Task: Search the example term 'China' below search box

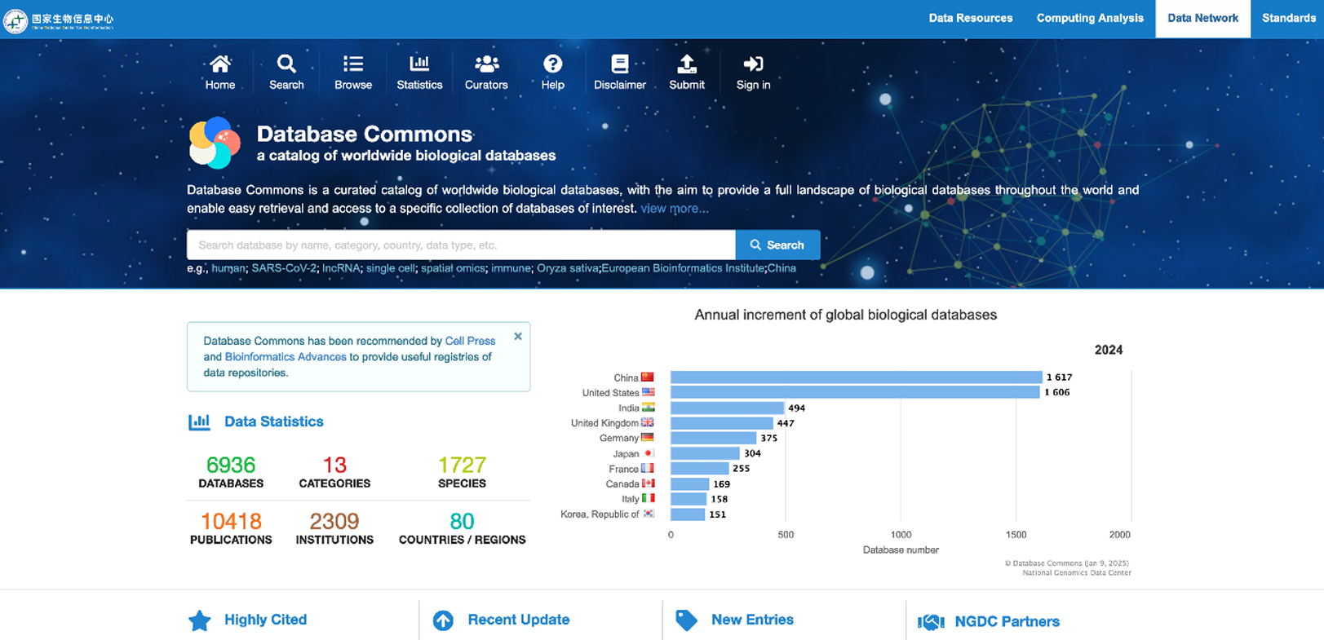Action: (782, 268)
